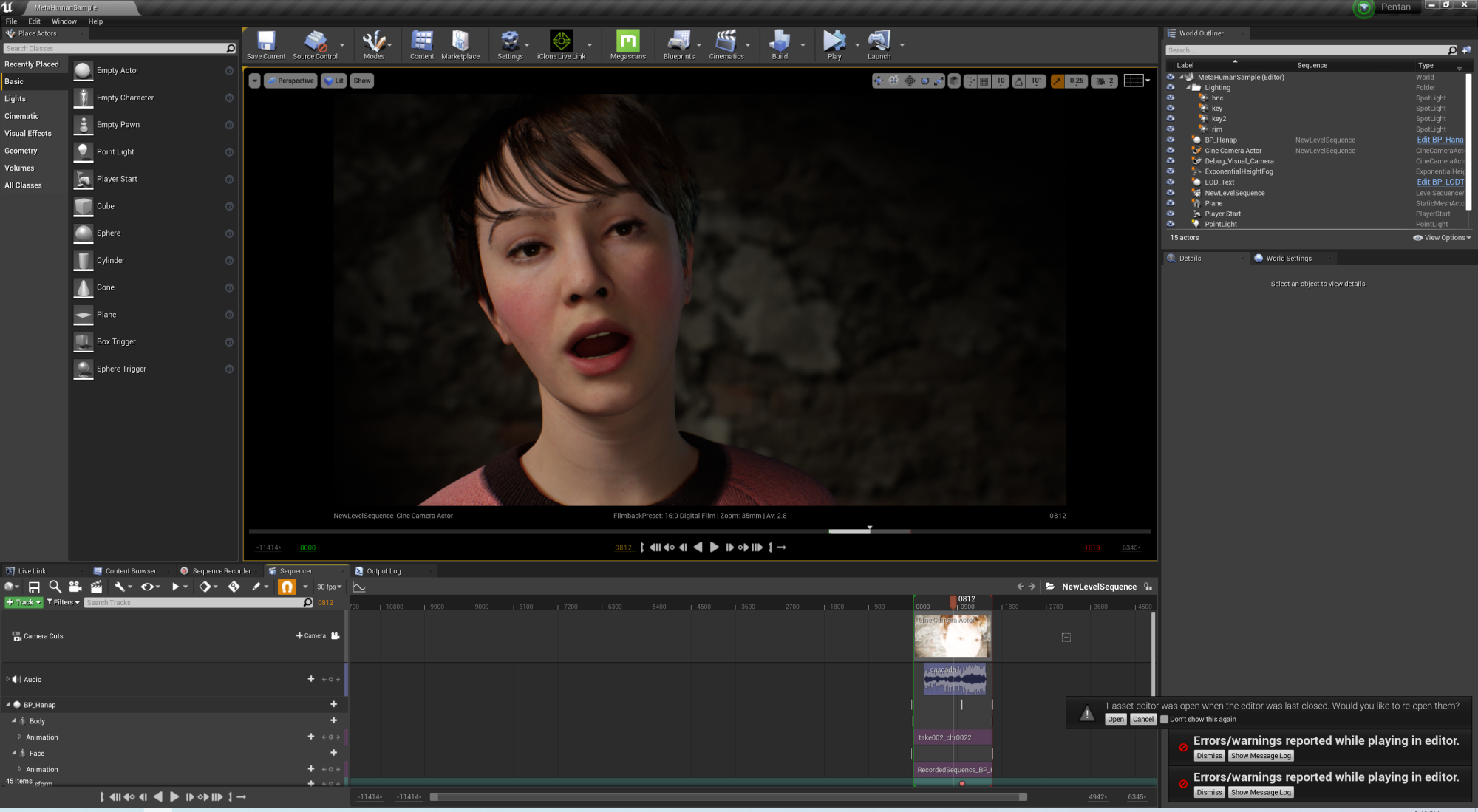
Task: Click the iClone Live Link icon
Action: coord(561,44)
